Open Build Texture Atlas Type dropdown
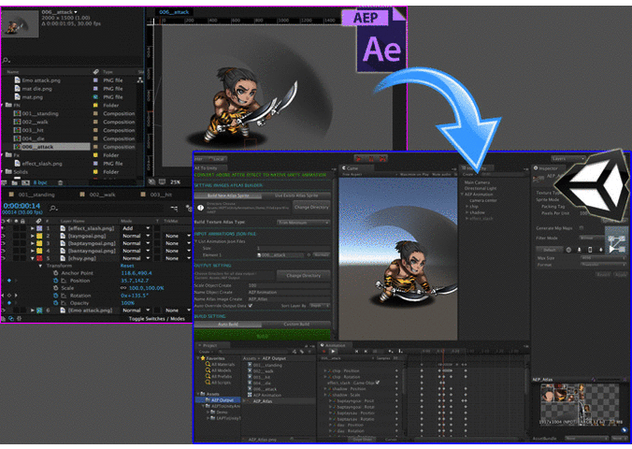The height and width of the screenshot is (449, 632). 303,223
